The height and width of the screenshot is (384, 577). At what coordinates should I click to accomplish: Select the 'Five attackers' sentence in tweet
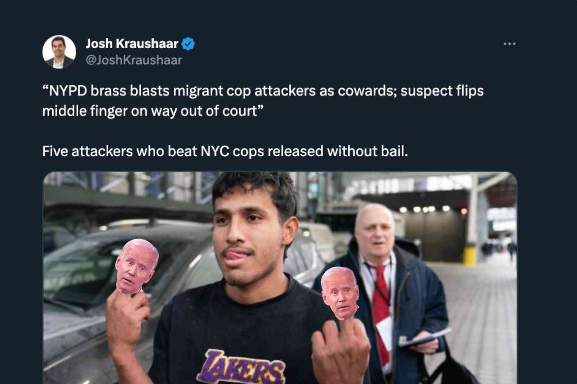(225, 151)
